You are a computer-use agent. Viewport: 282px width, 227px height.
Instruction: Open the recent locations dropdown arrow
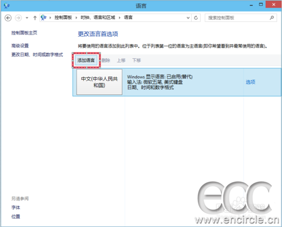tap(27, 18)
